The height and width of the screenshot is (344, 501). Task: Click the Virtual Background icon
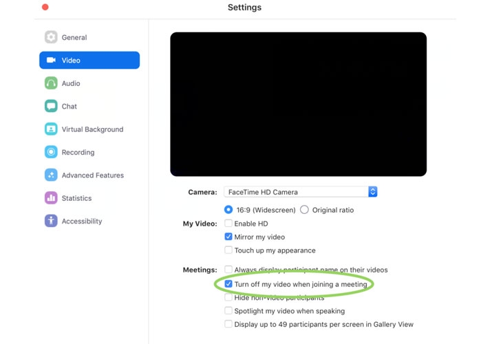pyautogui.click(x=51, y=129)
